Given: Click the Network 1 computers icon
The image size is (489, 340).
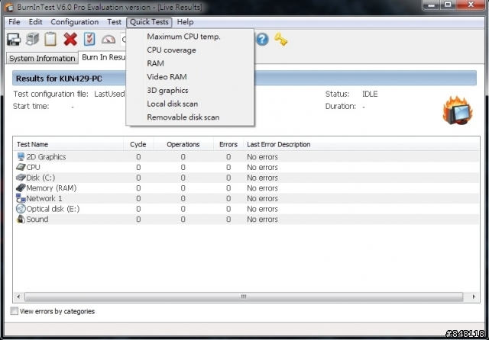Looking at the screenshot, I should click(x=21, y=198).
